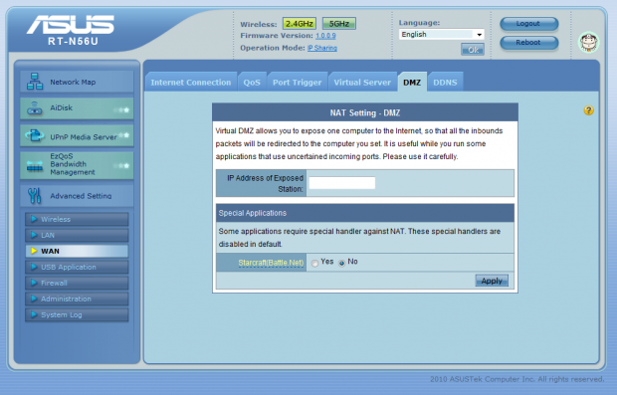This screenshot has width=617, height=395.
Task: Click the cartoon mascot avatar icon
Action: click(588, 42)
